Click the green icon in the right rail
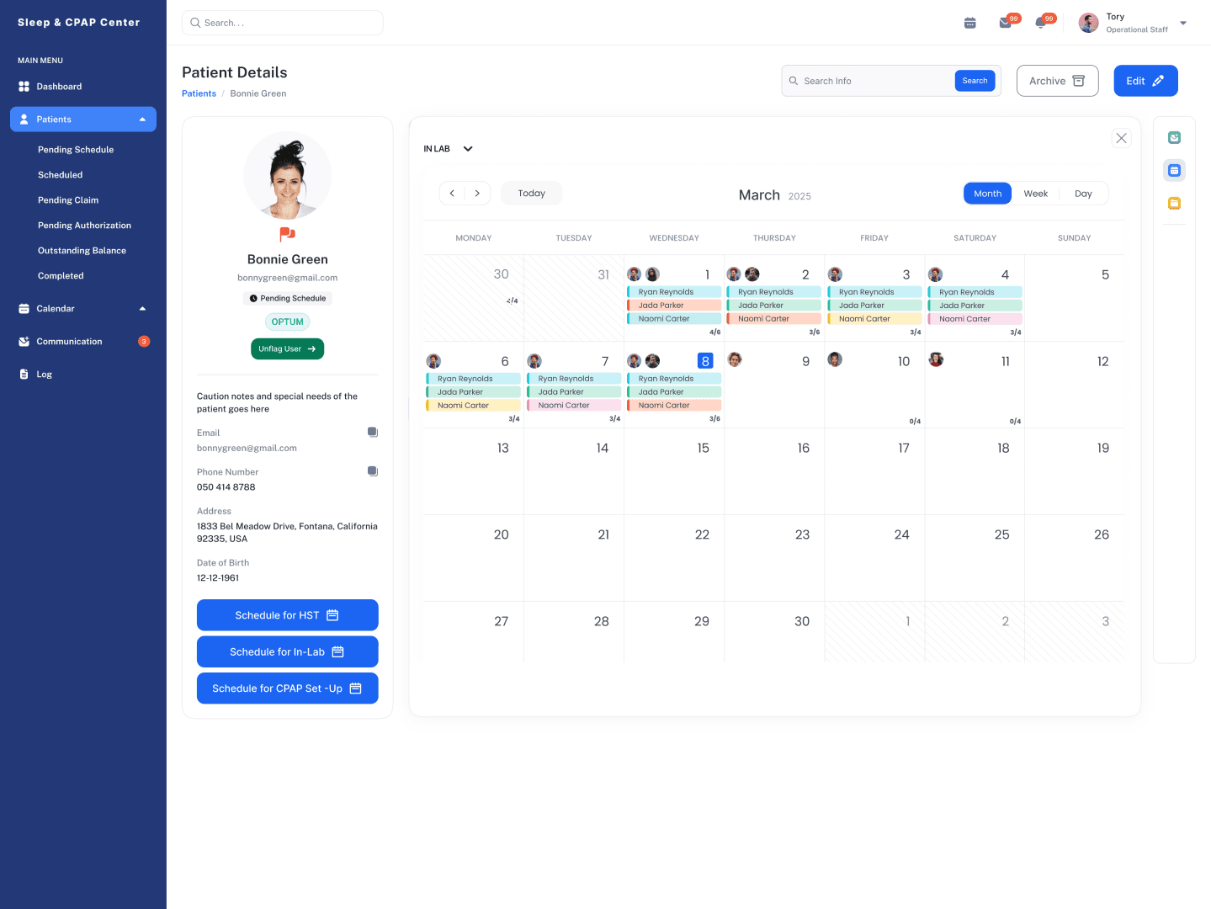 (x=1174, y=138)
